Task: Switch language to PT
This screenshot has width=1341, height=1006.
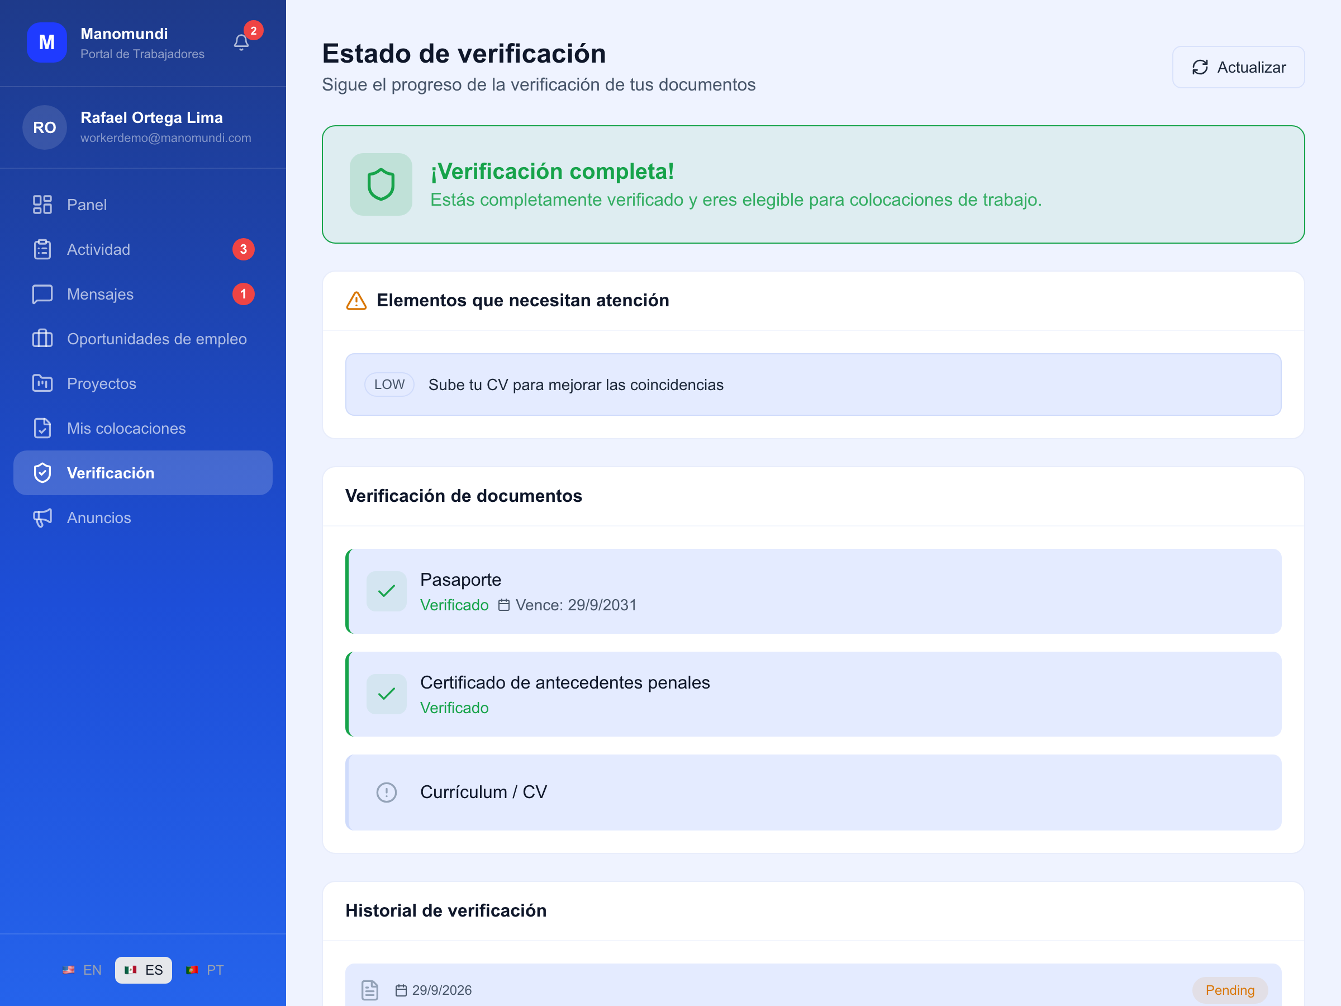Action: point(205,970)
